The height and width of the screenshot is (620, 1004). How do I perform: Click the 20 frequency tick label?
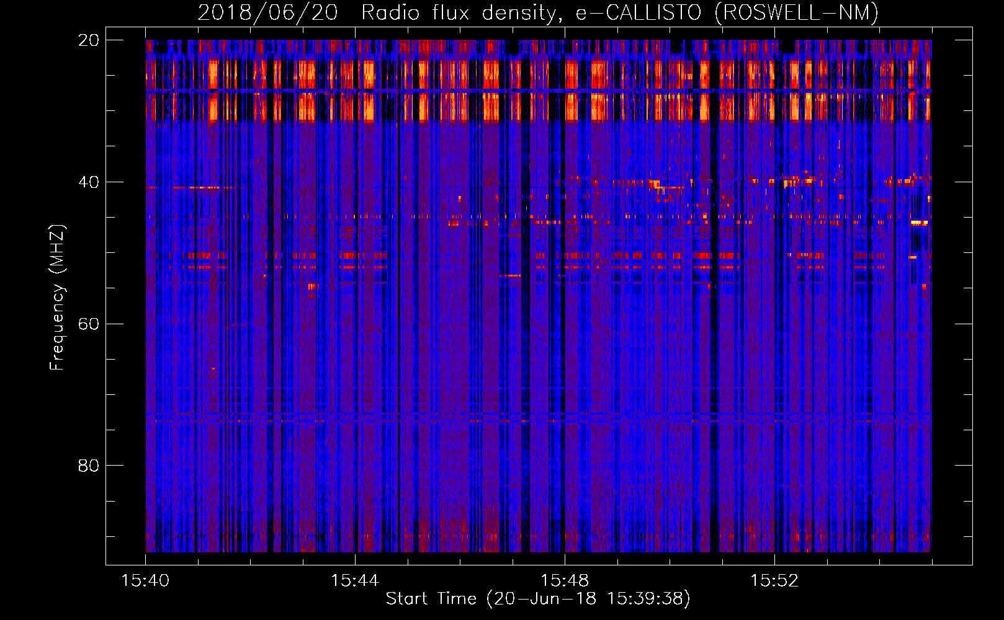(89, 40)
